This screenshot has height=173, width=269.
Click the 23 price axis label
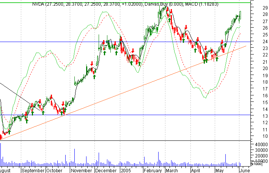(265, 48)
